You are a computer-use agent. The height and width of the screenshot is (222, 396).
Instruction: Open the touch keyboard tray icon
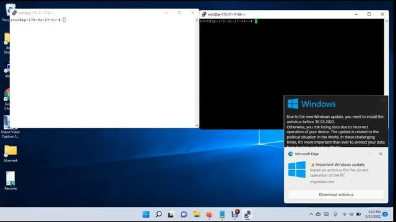326,214
